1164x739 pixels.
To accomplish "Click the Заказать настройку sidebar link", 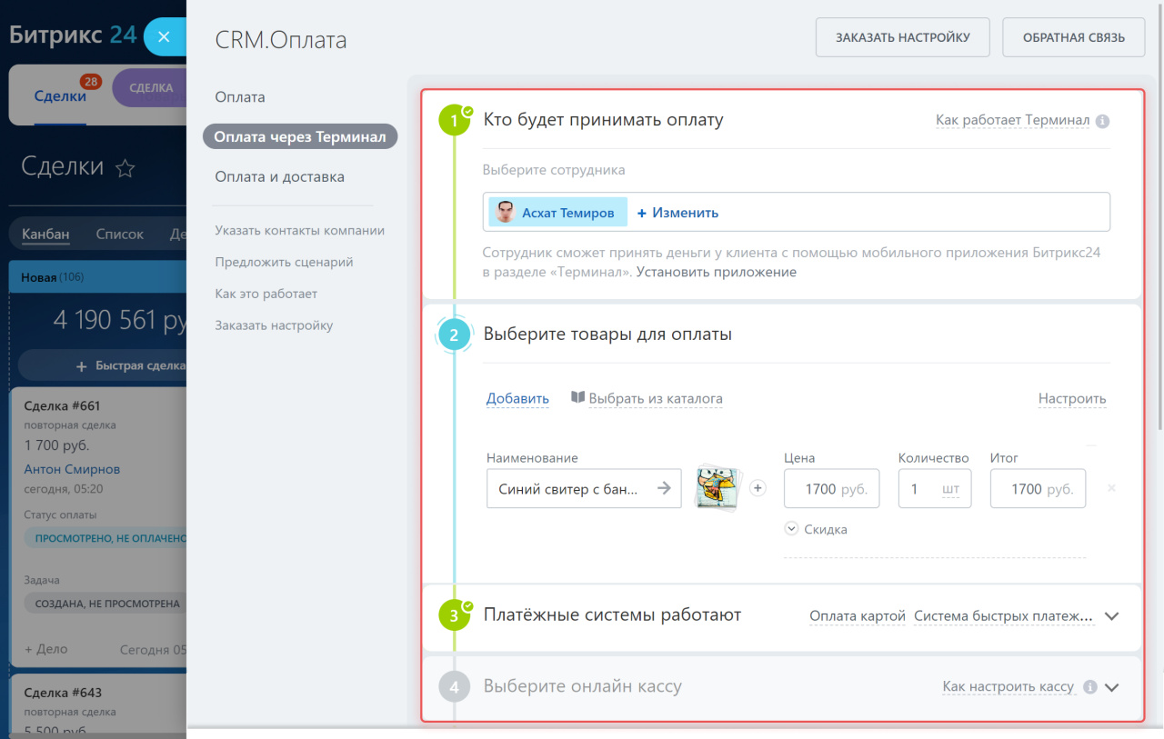I will point(274,325).
